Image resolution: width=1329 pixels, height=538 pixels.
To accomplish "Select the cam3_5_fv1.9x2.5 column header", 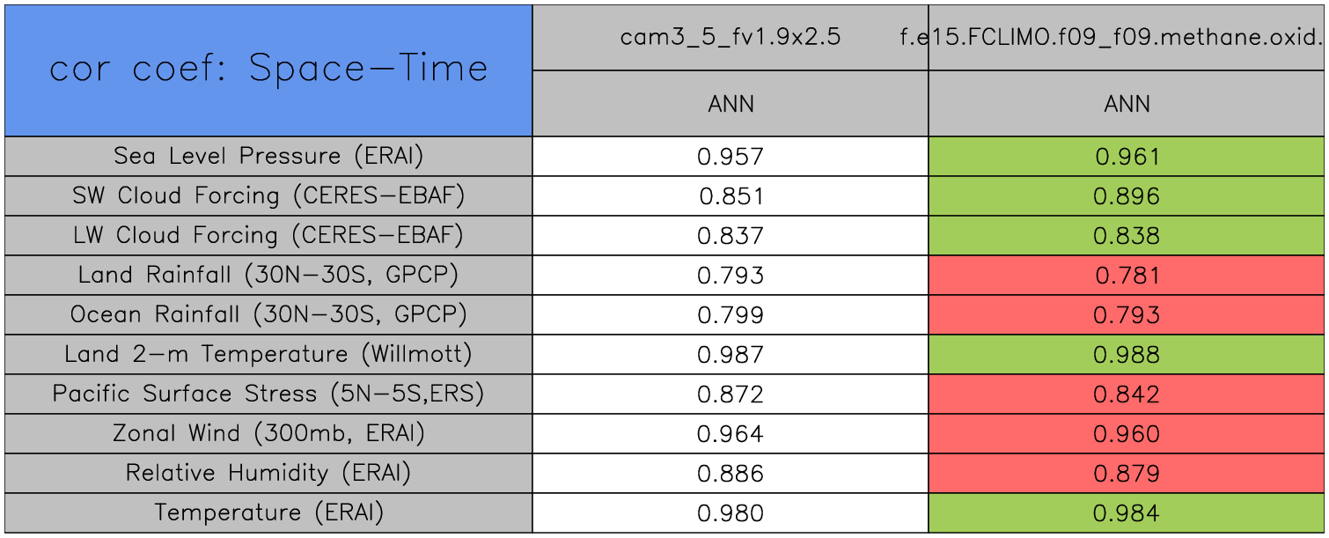I will pyautogui.click(x=731, y=37).
